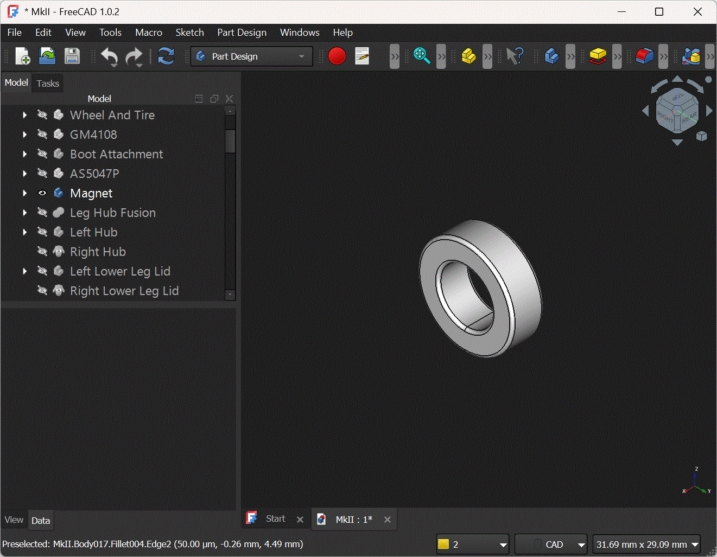Switch to the Tasks tab
717x557 pixels.
[48, 84]
